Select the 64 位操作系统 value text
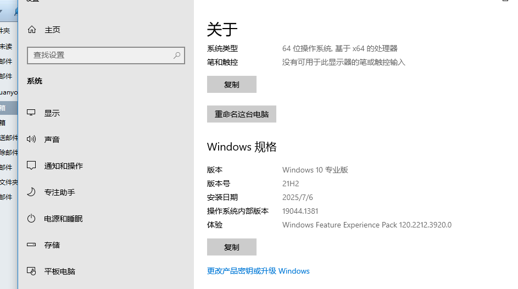The width and height of the screenshot is (518, 289). 339,48
